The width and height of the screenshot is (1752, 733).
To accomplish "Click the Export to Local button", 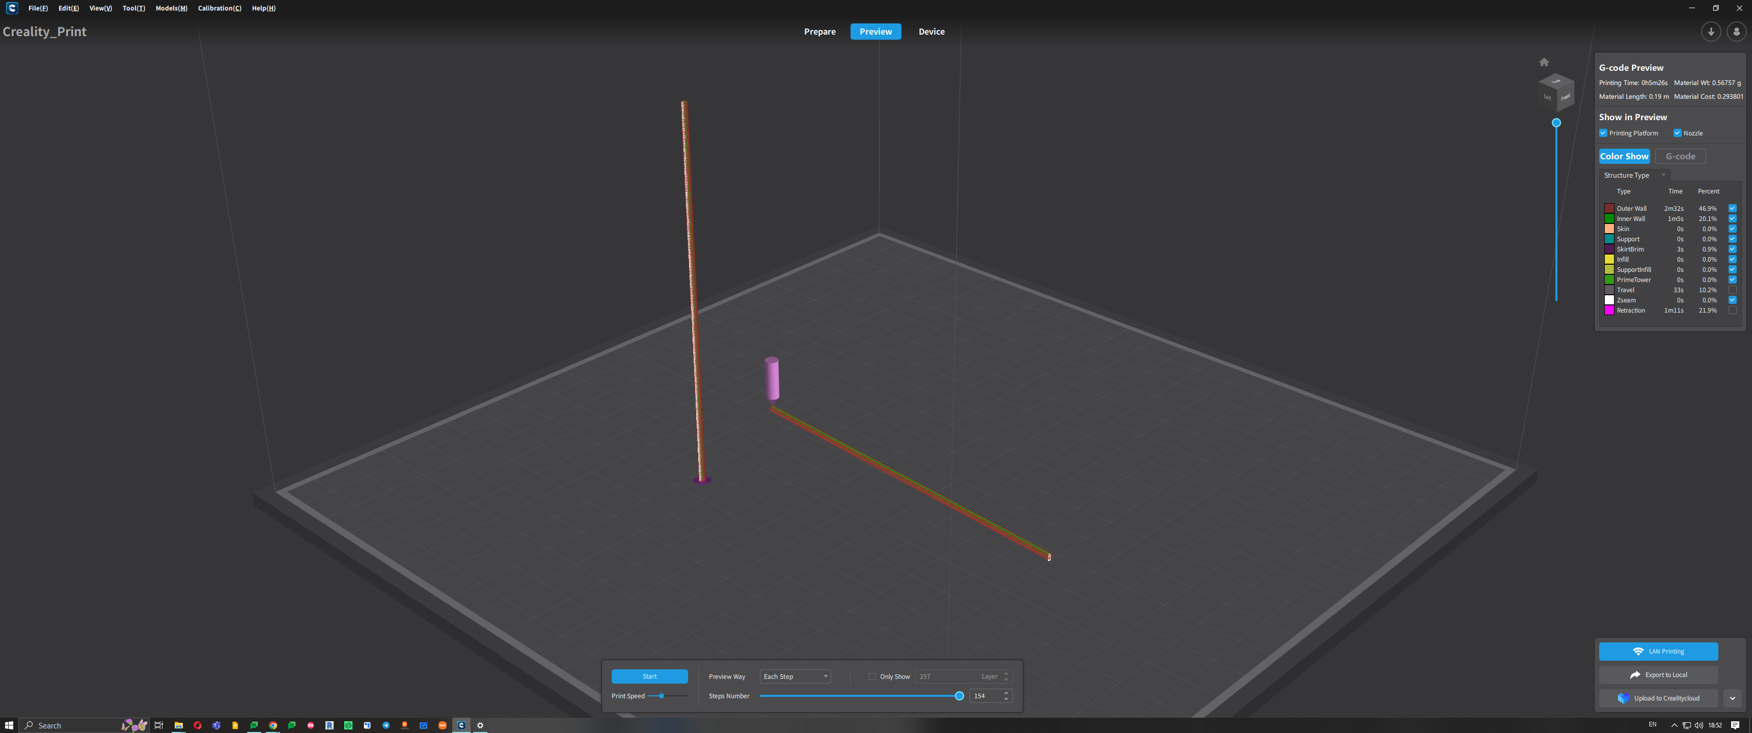I will 1658,674.
